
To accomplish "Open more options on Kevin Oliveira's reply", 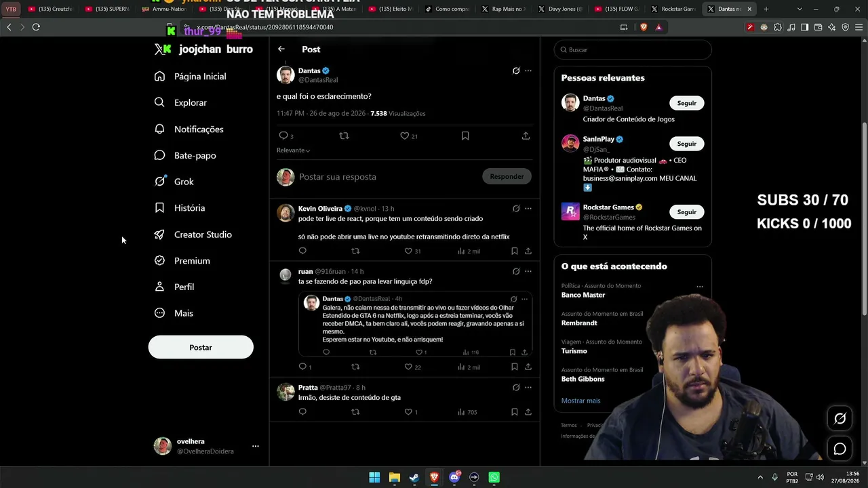I will click(x=528, y=209).
